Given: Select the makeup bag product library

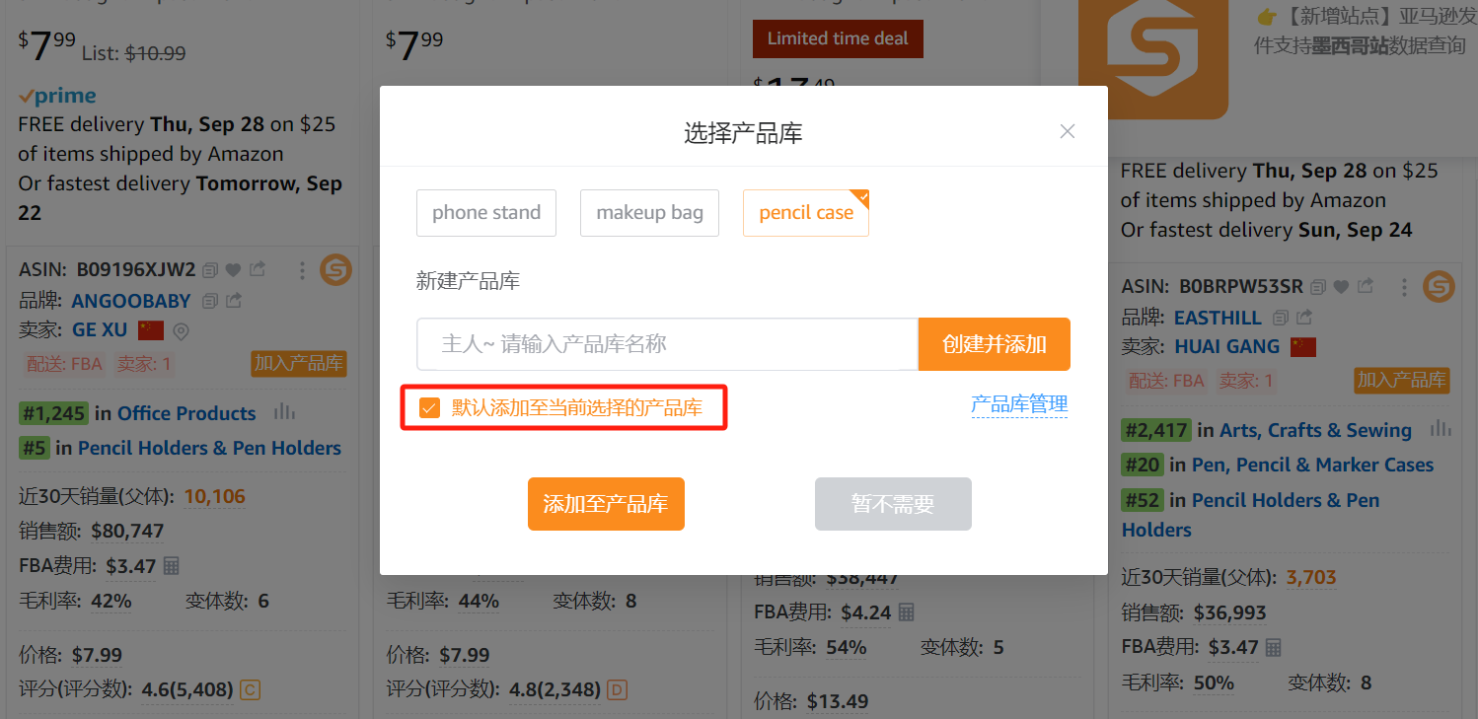Looking at the screenshot, I should (649, 213).
